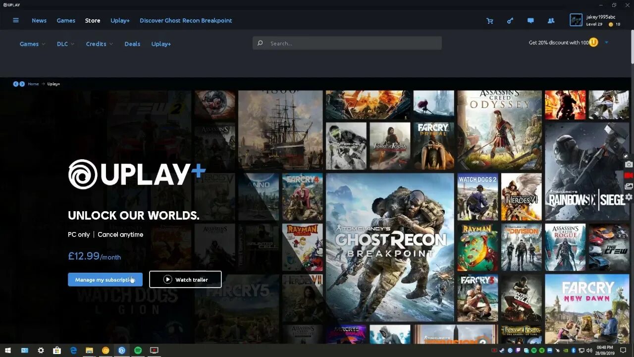The image size is (634, 357).
Task: Click the Heroes VI cover
Action: [521, 196]
